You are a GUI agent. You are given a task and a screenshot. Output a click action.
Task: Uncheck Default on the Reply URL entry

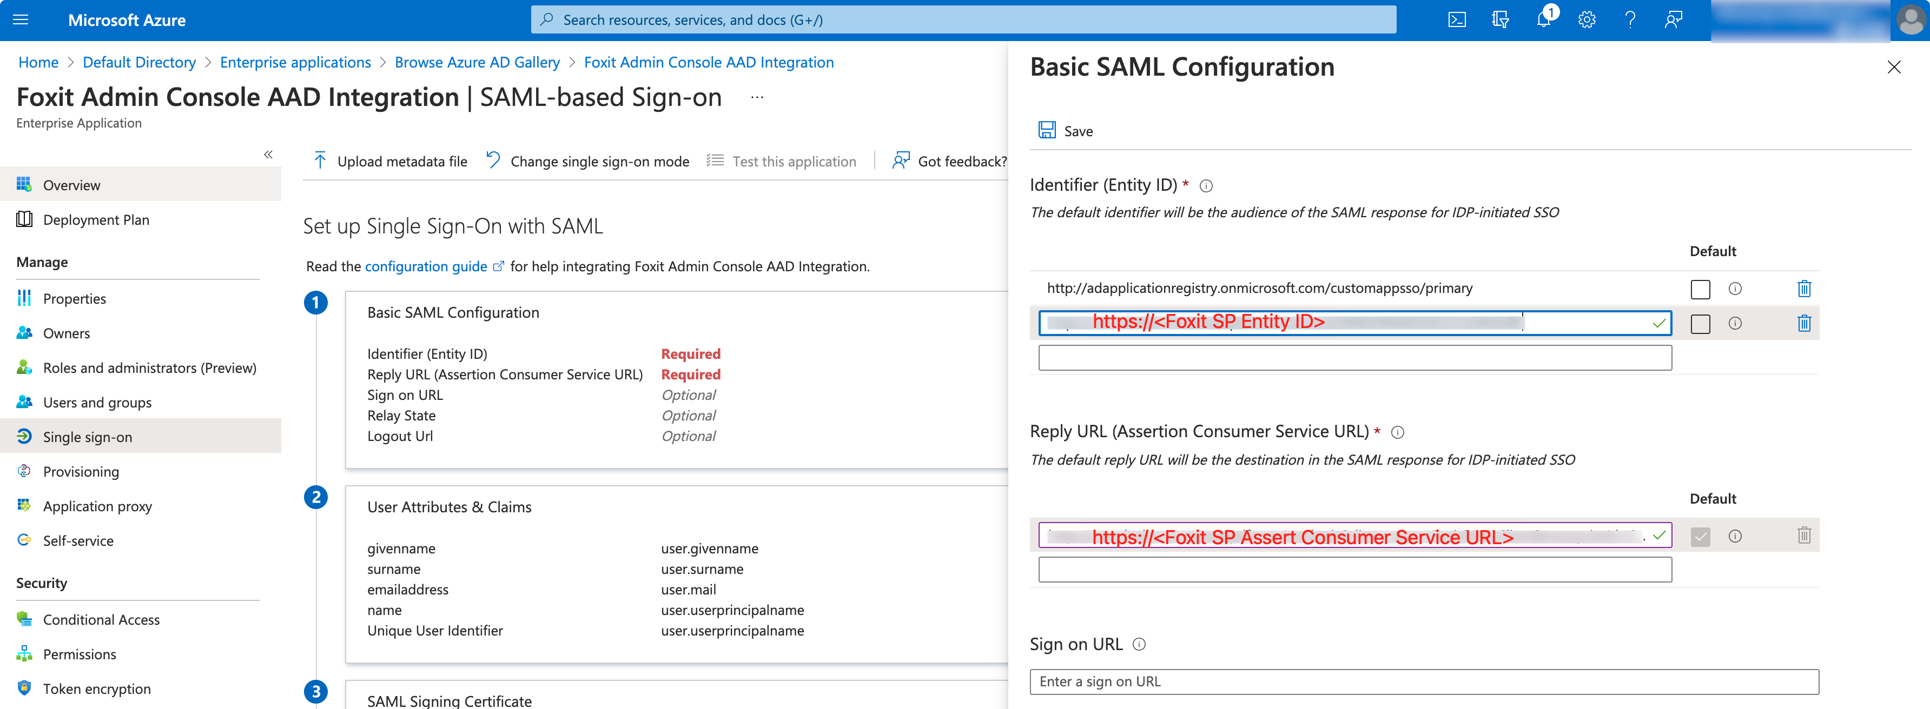pos(1702,536)
